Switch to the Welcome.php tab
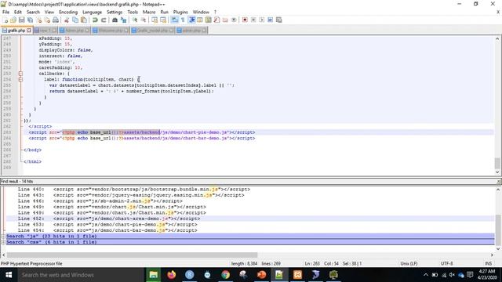Image resolution: width=502 pixels, height=282 pixels. pos(111,31)
